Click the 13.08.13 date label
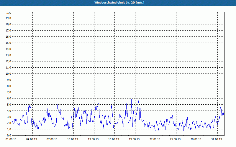This screenshot has height=147, width=236. click(x=93, y=139)
